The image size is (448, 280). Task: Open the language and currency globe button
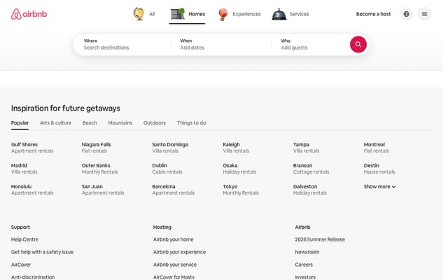coord(406,14)
